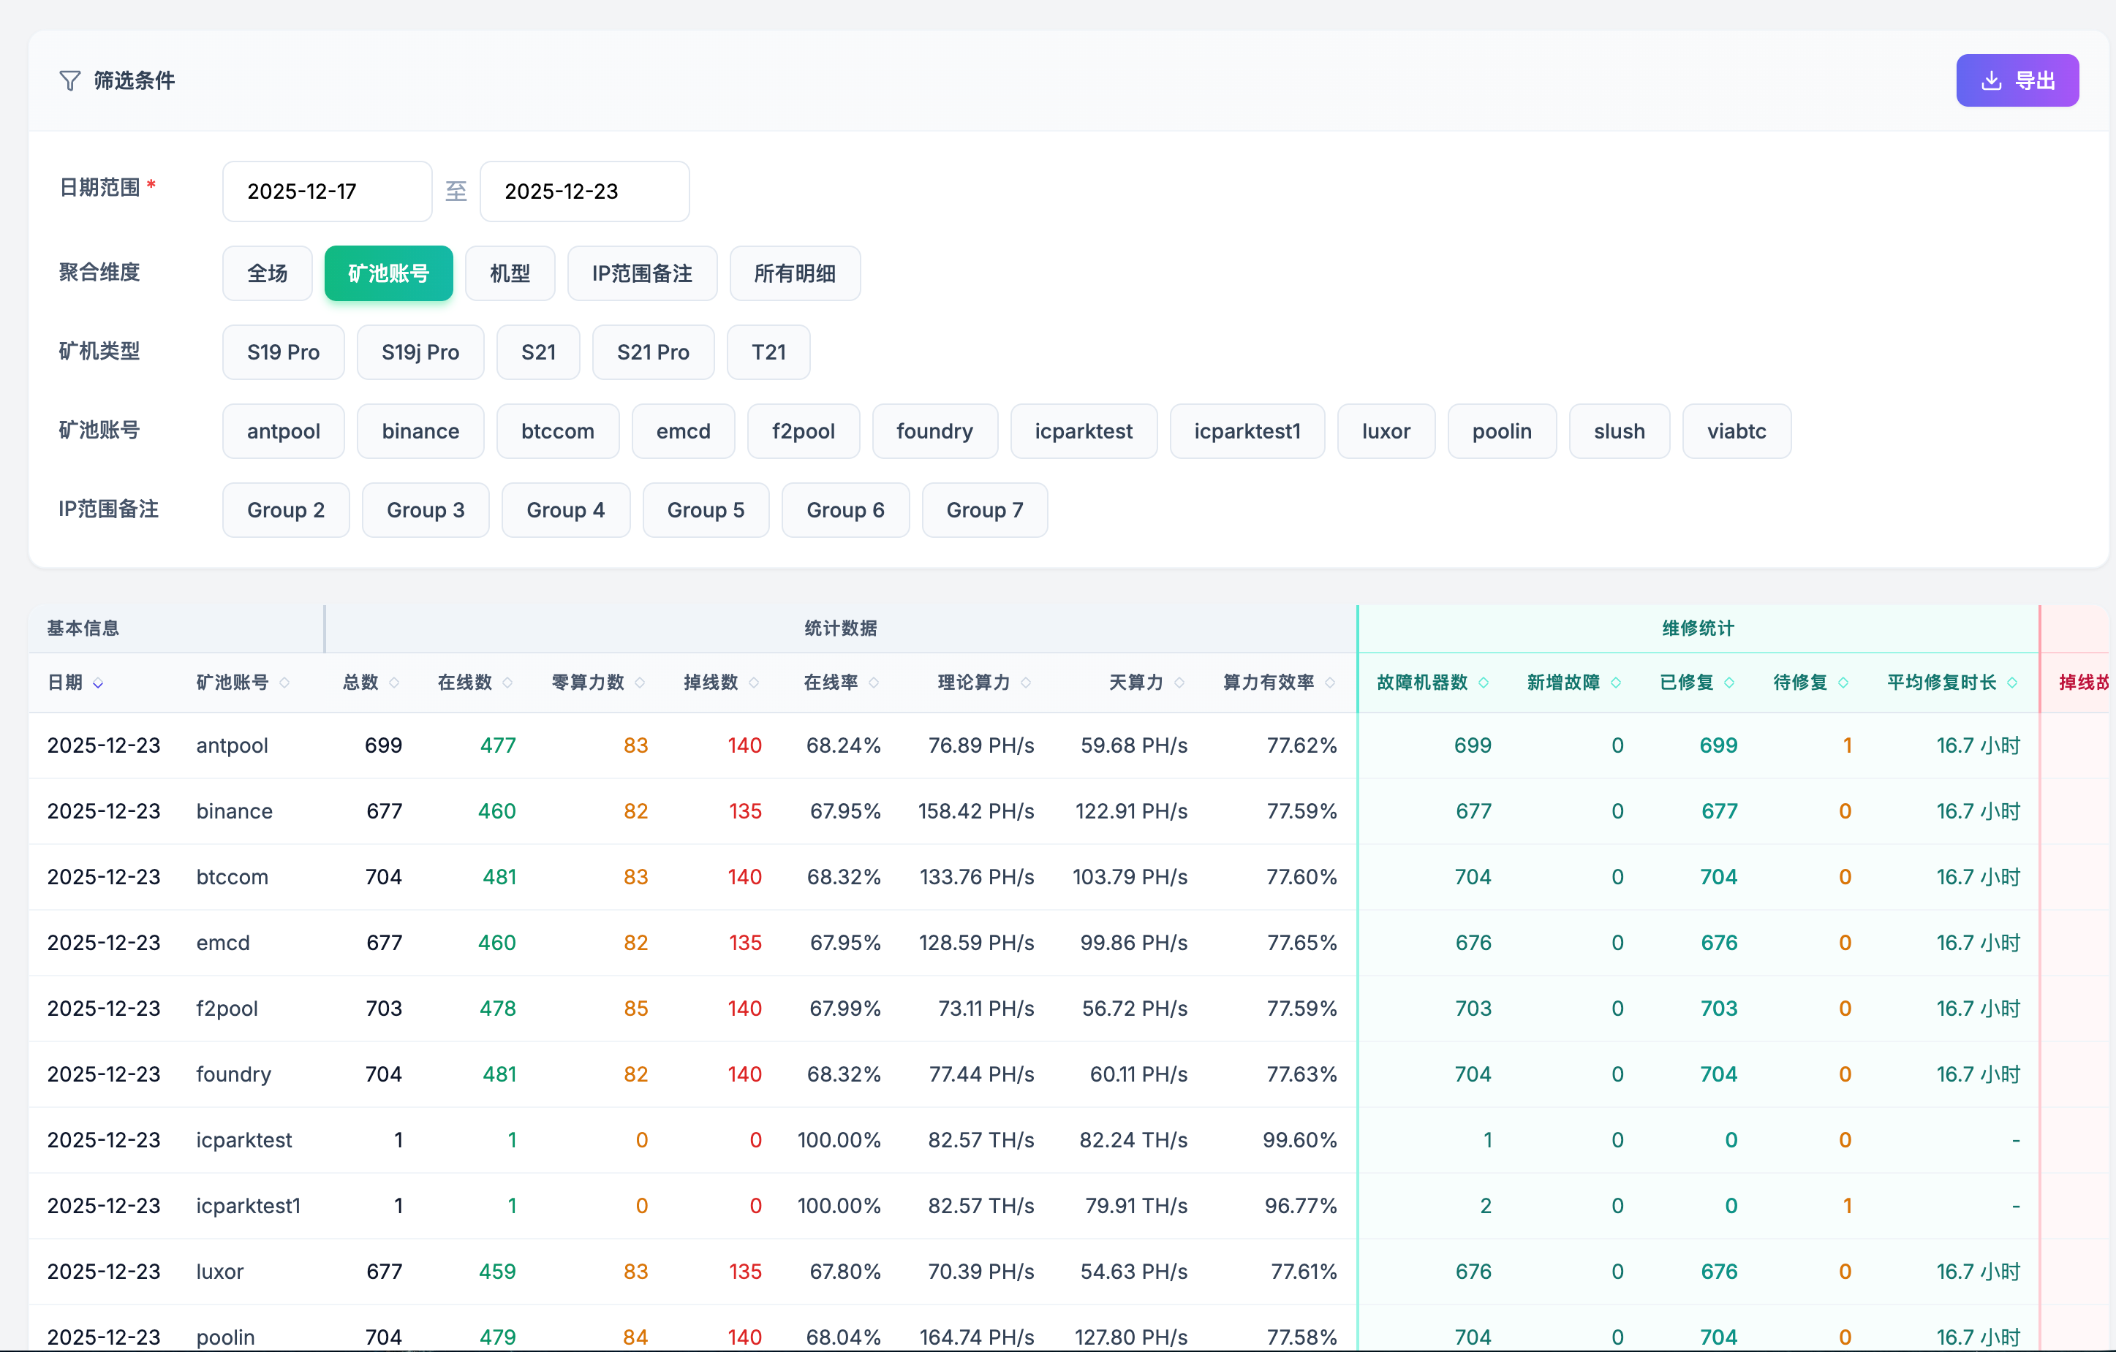
Task: Sort by hashrate efficiency column icon
Action: 1329,683
